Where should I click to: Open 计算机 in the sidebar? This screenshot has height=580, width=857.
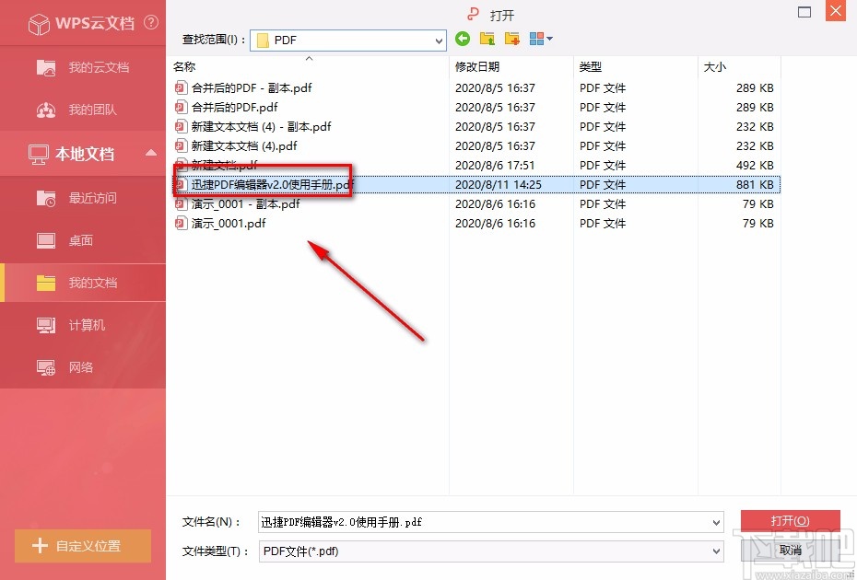pyautogui.click(x=83, y=324)
